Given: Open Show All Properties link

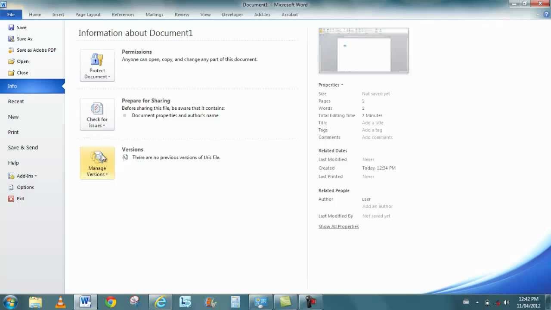Looking at the screenshot, I should pyautogui.click(x=338, y=226).
